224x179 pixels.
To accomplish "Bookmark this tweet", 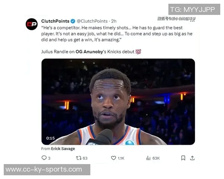I will pos(183,158).
